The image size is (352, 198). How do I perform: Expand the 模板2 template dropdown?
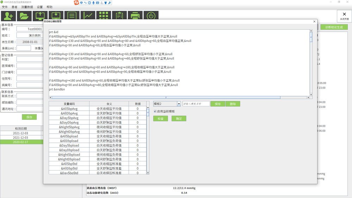pyautogui.click(x=179, y=104)
